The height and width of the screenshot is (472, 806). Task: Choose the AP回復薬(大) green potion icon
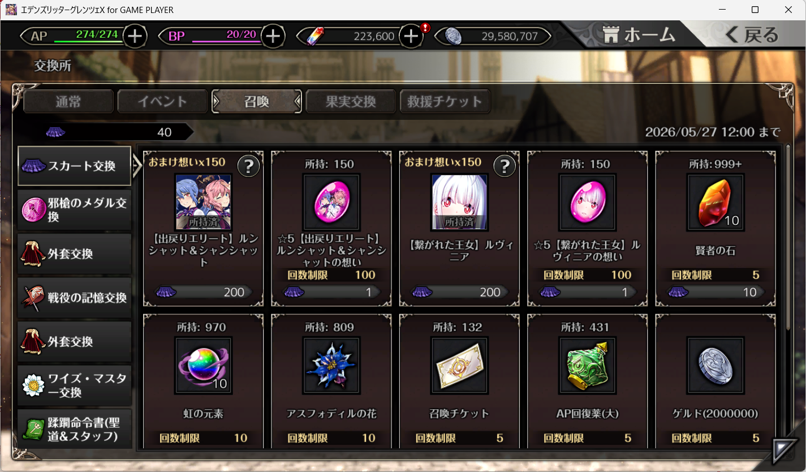click(587, 365)
